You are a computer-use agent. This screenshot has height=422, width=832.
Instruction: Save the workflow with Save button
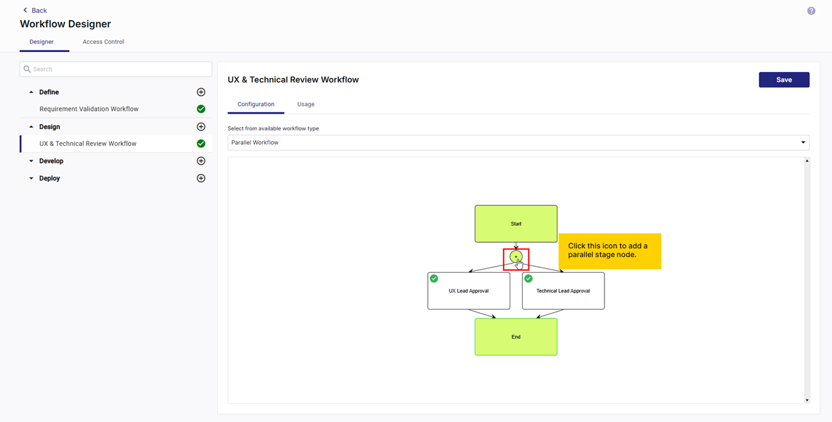(x=784, y=80)
